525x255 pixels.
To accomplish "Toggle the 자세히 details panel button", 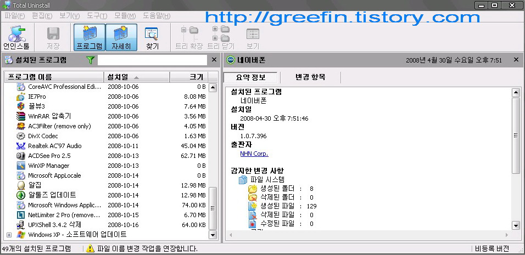I will (x=121, y=37).
